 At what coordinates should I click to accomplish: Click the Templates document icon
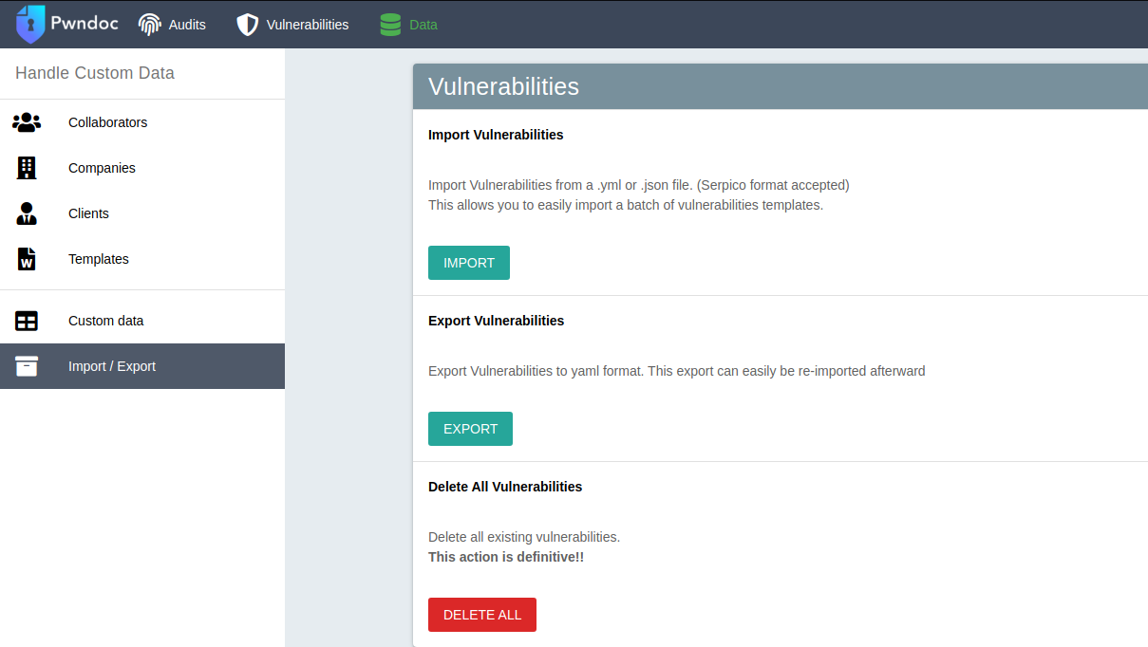point(27,259)
